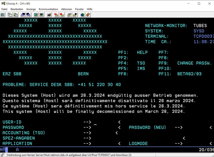Click the APPLICATION input field
The image size is (214, 157).
105,144
